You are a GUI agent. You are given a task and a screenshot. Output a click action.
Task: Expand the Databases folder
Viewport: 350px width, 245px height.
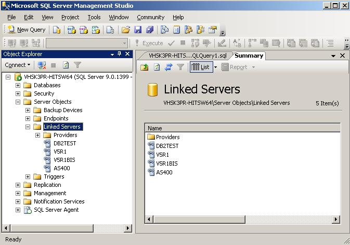[x=18, y=85]
